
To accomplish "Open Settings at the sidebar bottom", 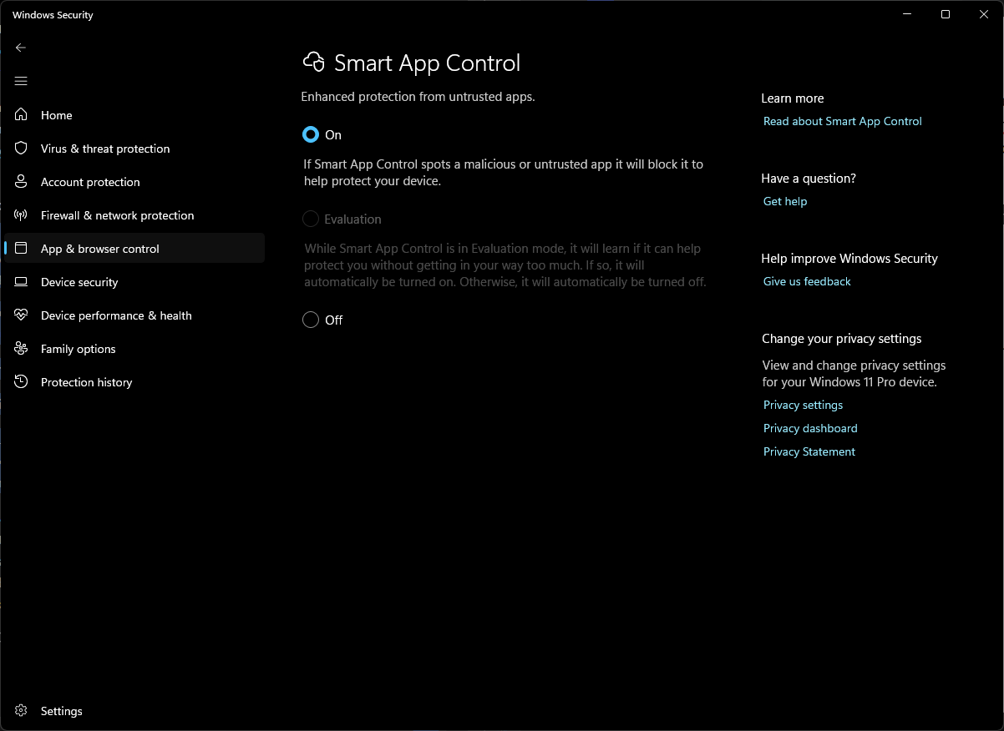I will 134,711.
